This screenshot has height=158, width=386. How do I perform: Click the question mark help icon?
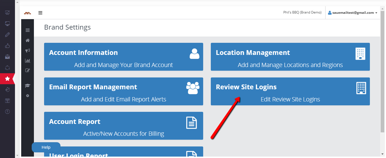pyautogui.click(x=7, y=112)
